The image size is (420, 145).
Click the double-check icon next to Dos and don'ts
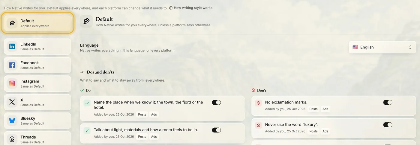[82, 72]
